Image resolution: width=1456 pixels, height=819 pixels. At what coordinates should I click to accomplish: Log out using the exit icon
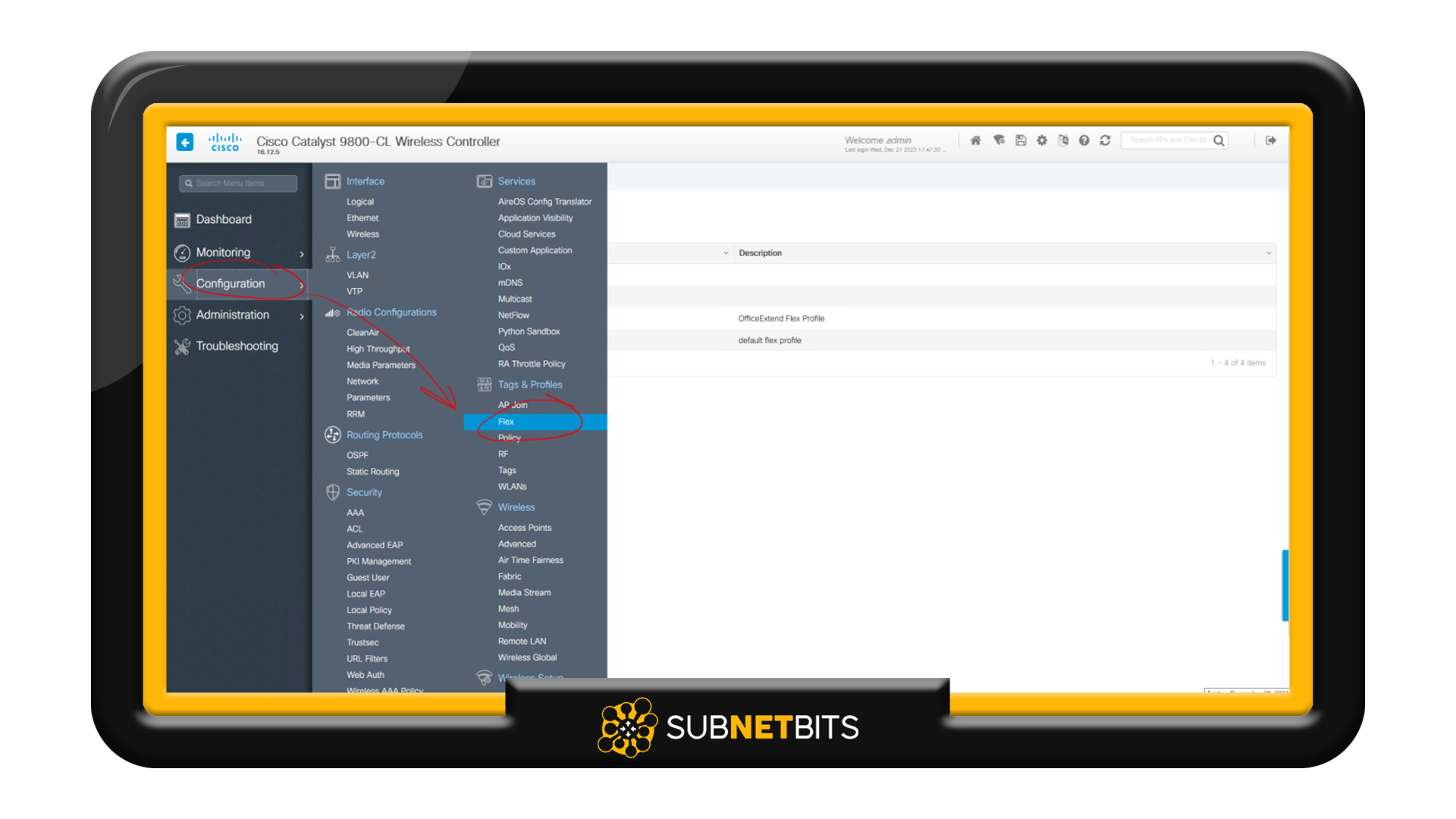pyautogui.click(x=1271, y=140)
